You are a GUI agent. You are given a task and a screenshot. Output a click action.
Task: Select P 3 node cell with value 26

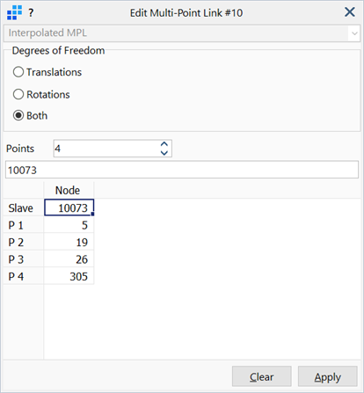pyautogui.click(x=69, y=258)
